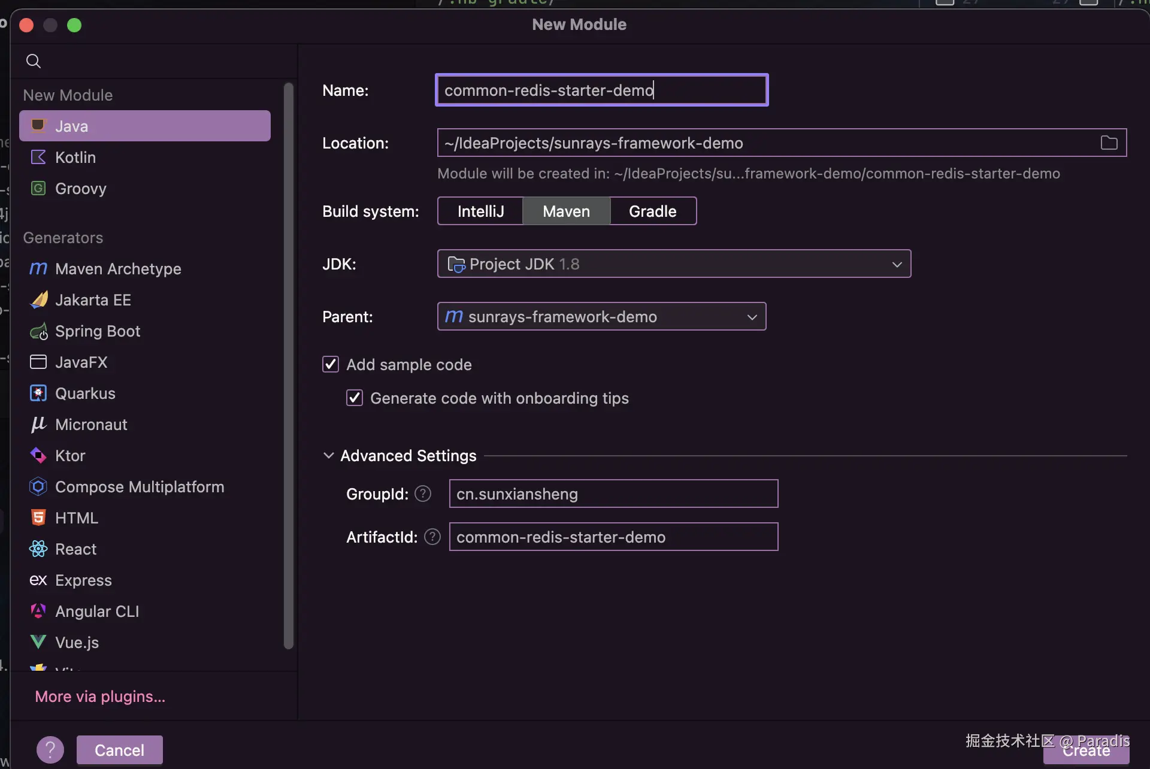1150x769 pixels.
Task: Select Groovy in the module list
Action: click(80, 189)
